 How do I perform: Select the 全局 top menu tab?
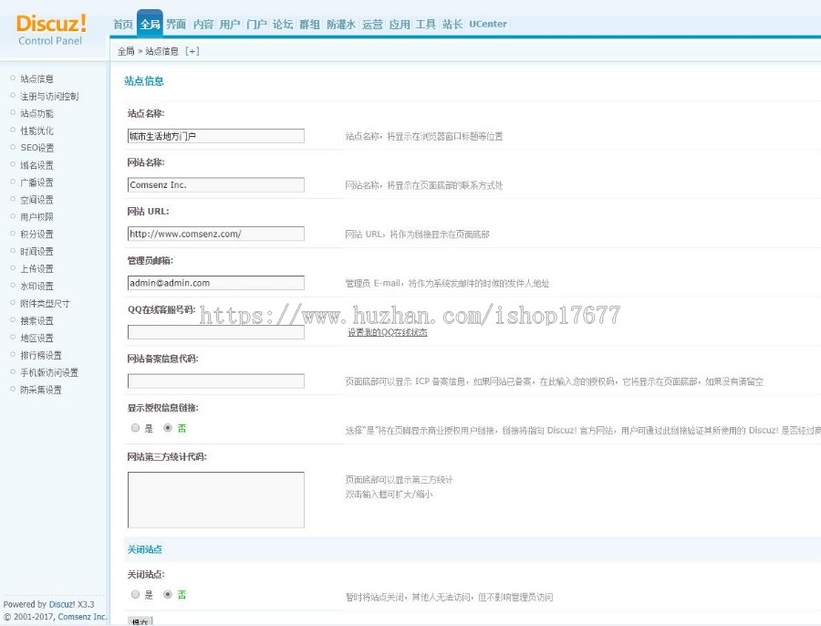[x=150, y=24]
